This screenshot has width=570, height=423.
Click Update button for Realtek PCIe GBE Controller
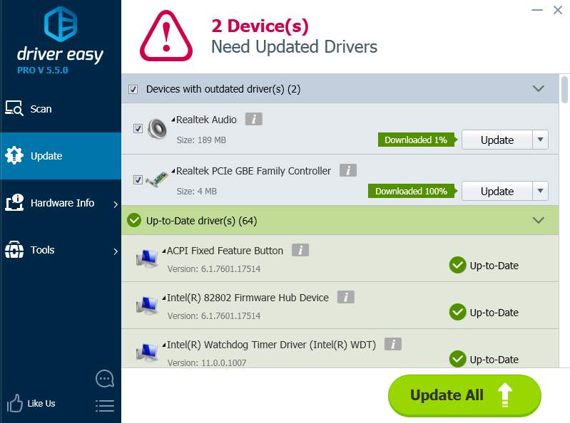coord(497,191)
